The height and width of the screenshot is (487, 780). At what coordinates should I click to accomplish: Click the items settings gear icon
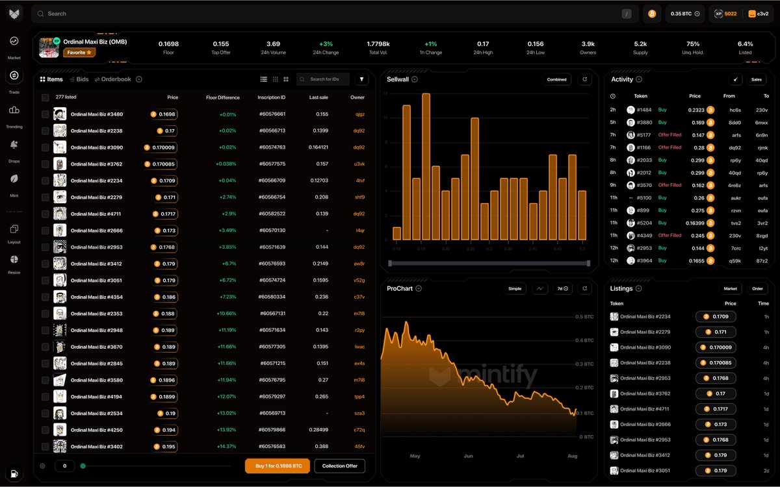(42, 466)
